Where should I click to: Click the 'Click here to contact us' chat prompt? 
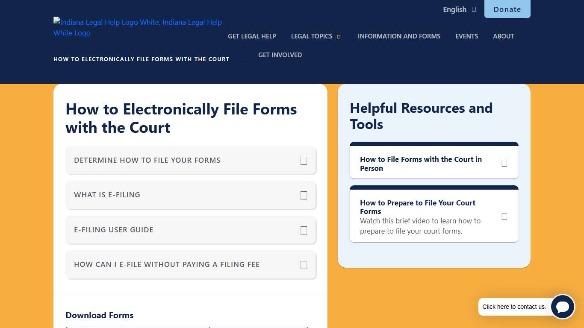(x=514, y=307)
